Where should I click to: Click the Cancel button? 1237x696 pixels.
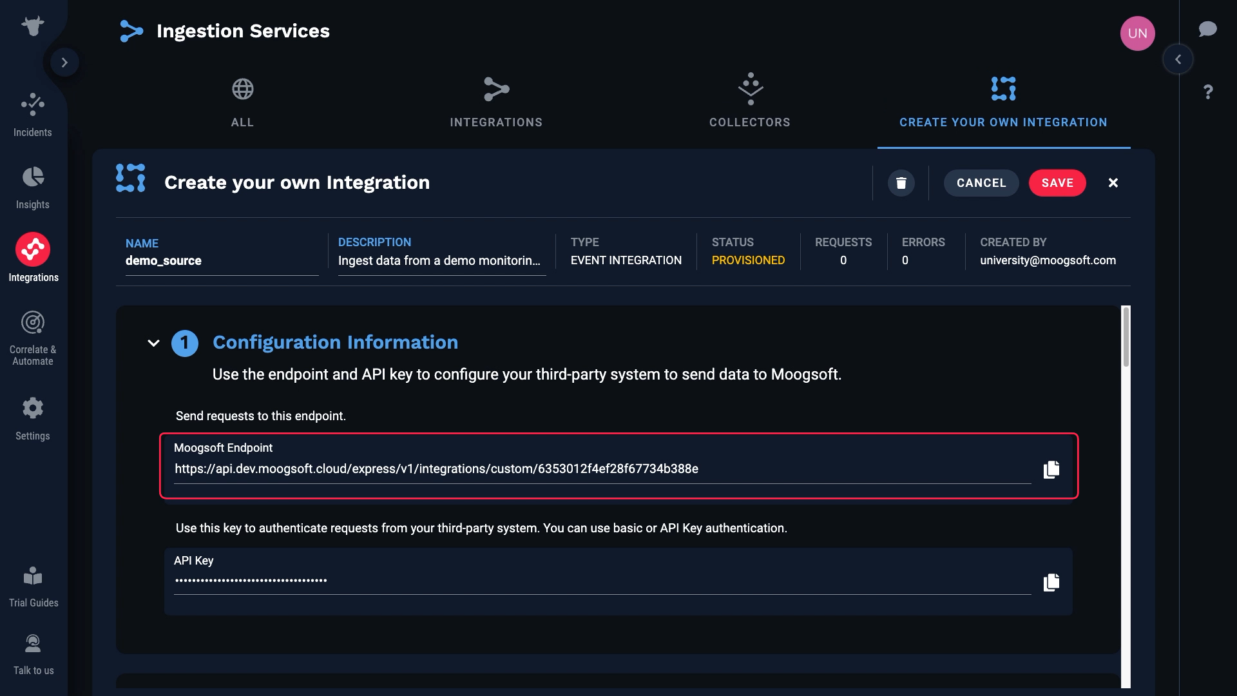click(981, 183)
